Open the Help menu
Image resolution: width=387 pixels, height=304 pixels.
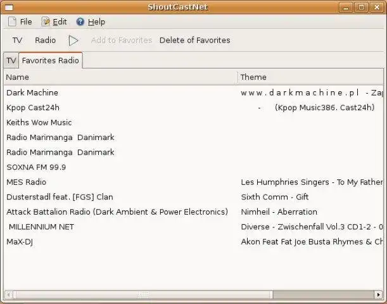tap(91, 22)
